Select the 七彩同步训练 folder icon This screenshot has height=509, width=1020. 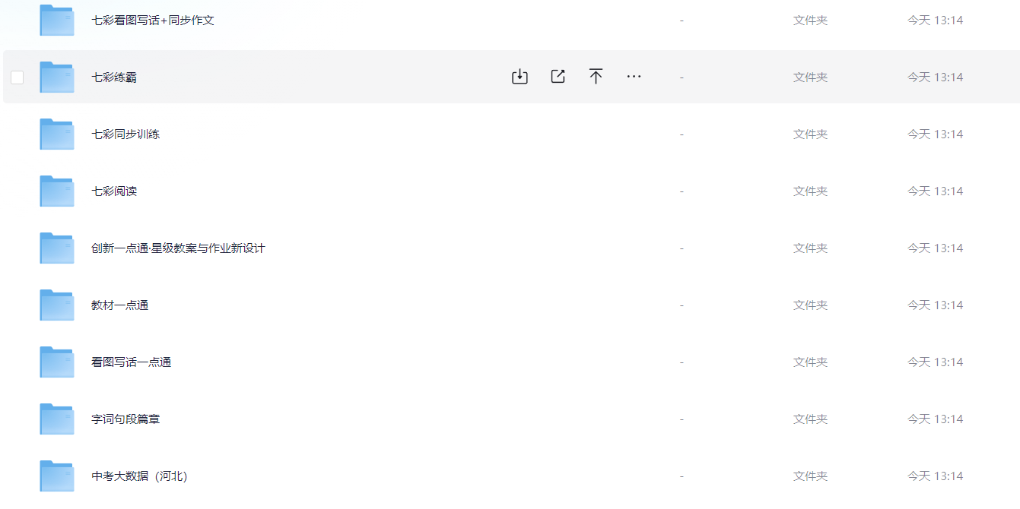pyautogui.click(x=57, y=134)
